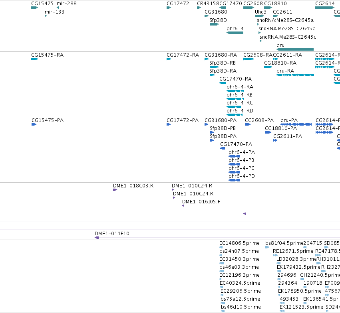Click the EC31450.3prime EST label
Viewport: 340px width, 313px height.
(239, 259)
